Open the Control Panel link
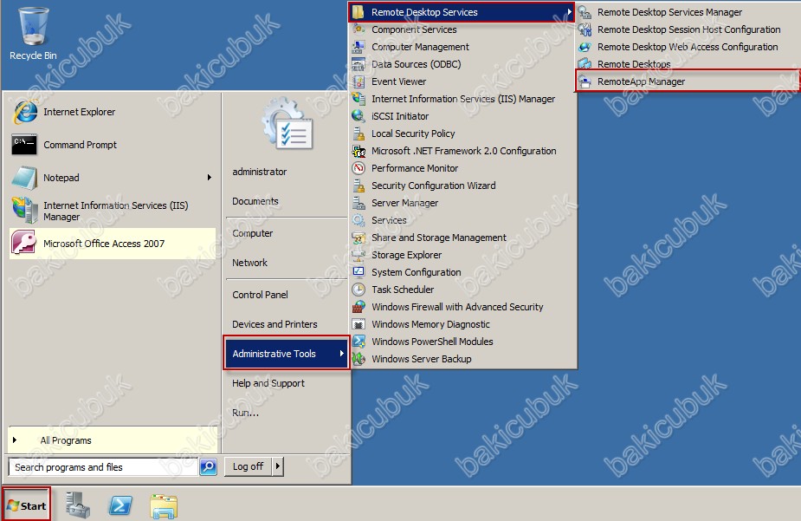This screenshot has height=521, width=801. (x=260, y=295)
